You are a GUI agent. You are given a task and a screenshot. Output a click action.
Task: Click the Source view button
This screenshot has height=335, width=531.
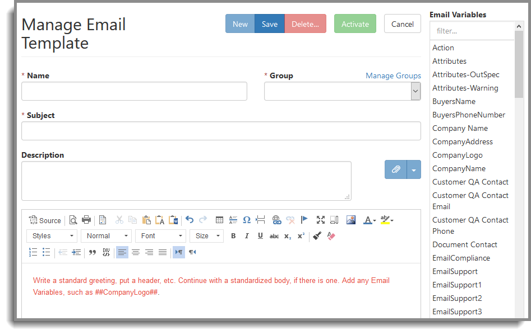coord(45,220)
